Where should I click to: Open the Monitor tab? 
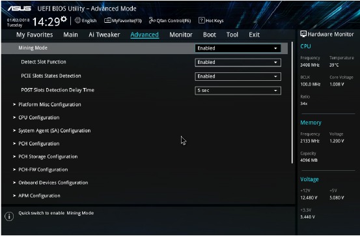pyautogui.click(x=181, y=35)
